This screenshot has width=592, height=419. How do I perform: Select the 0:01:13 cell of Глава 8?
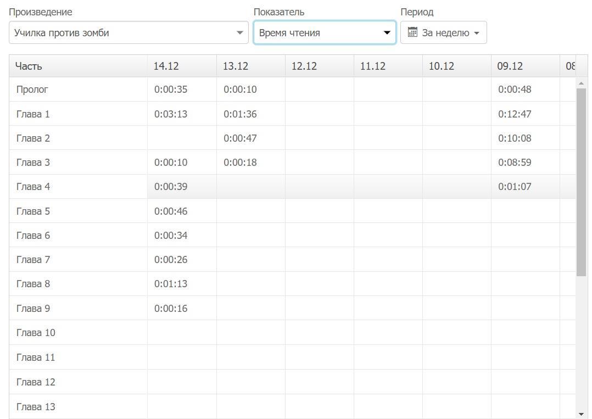[171, 284]
